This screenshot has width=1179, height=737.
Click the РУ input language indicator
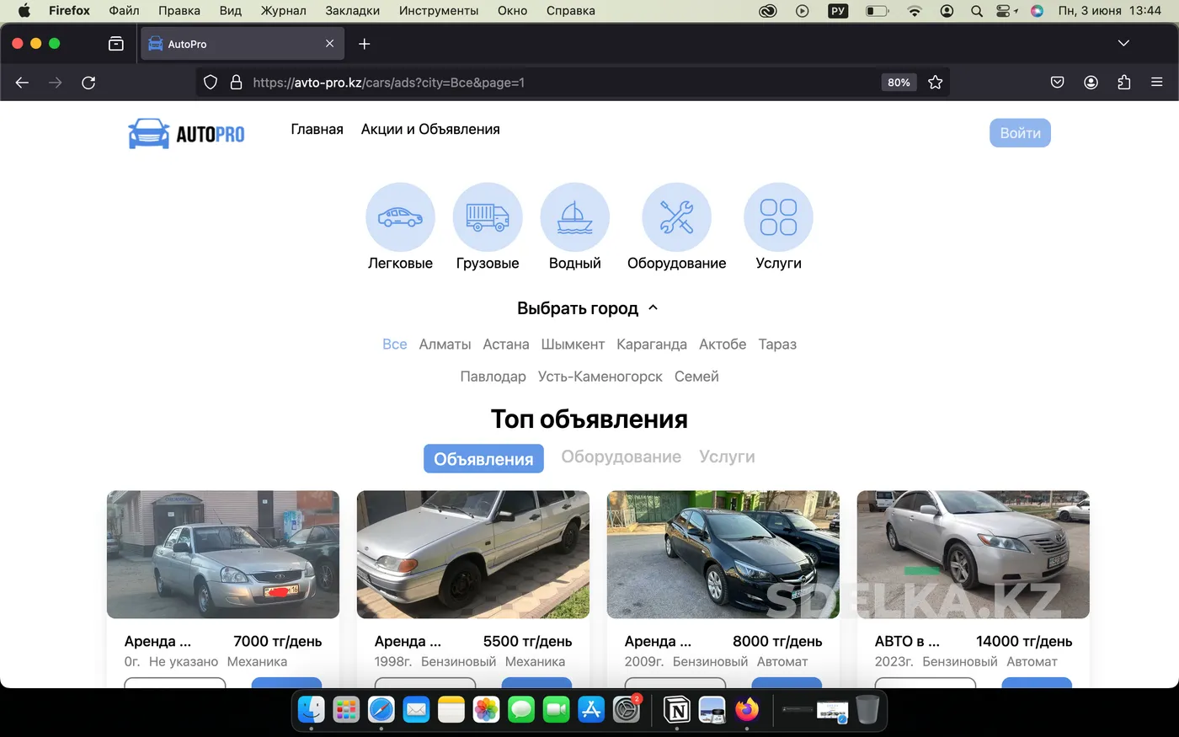pyautogui.click(x=838, y=11)
